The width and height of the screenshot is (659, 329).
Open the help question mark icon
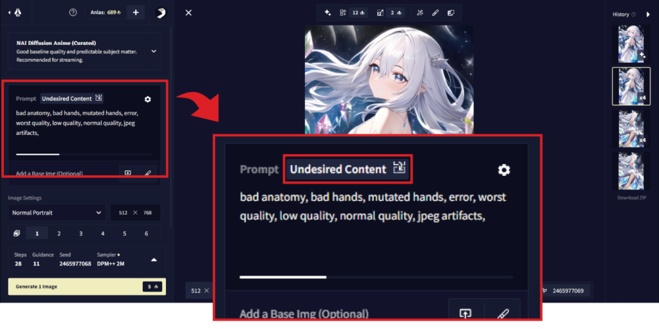point(73,13)
